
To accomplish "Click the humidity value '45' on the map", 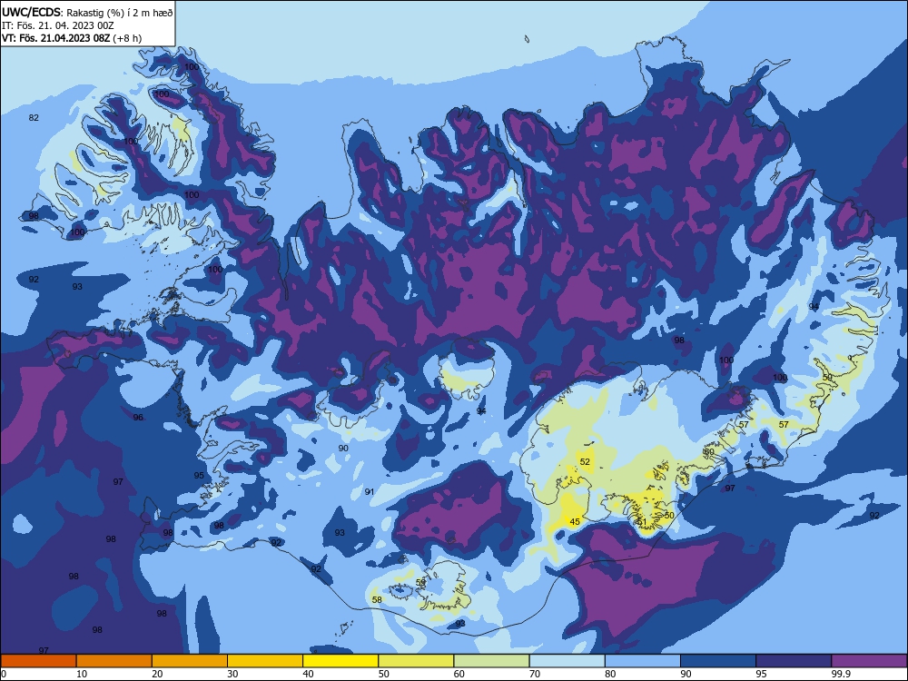I will pyautogui.click(x=575, y=522).
